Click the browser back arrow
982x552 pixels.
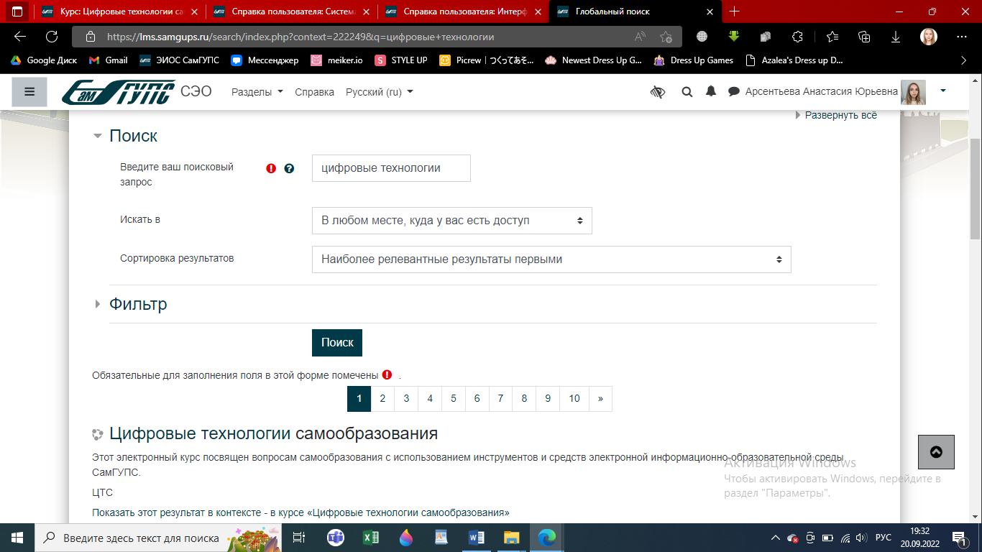pyautogui.click(x=20, y=37)
